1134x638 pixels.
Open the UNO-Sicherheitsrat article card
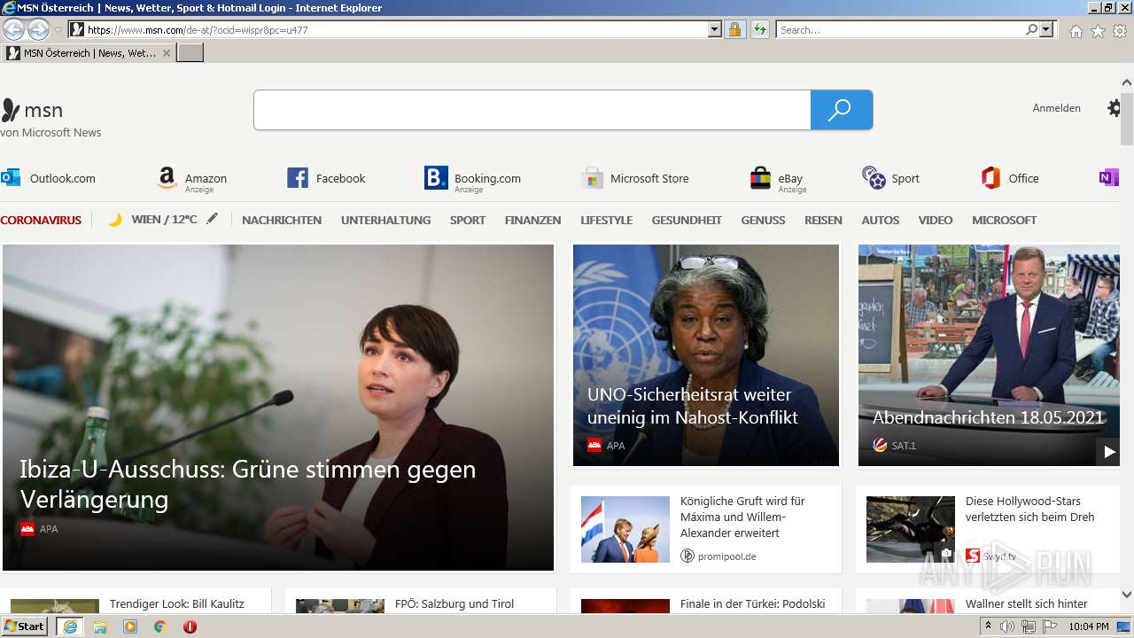706,355
